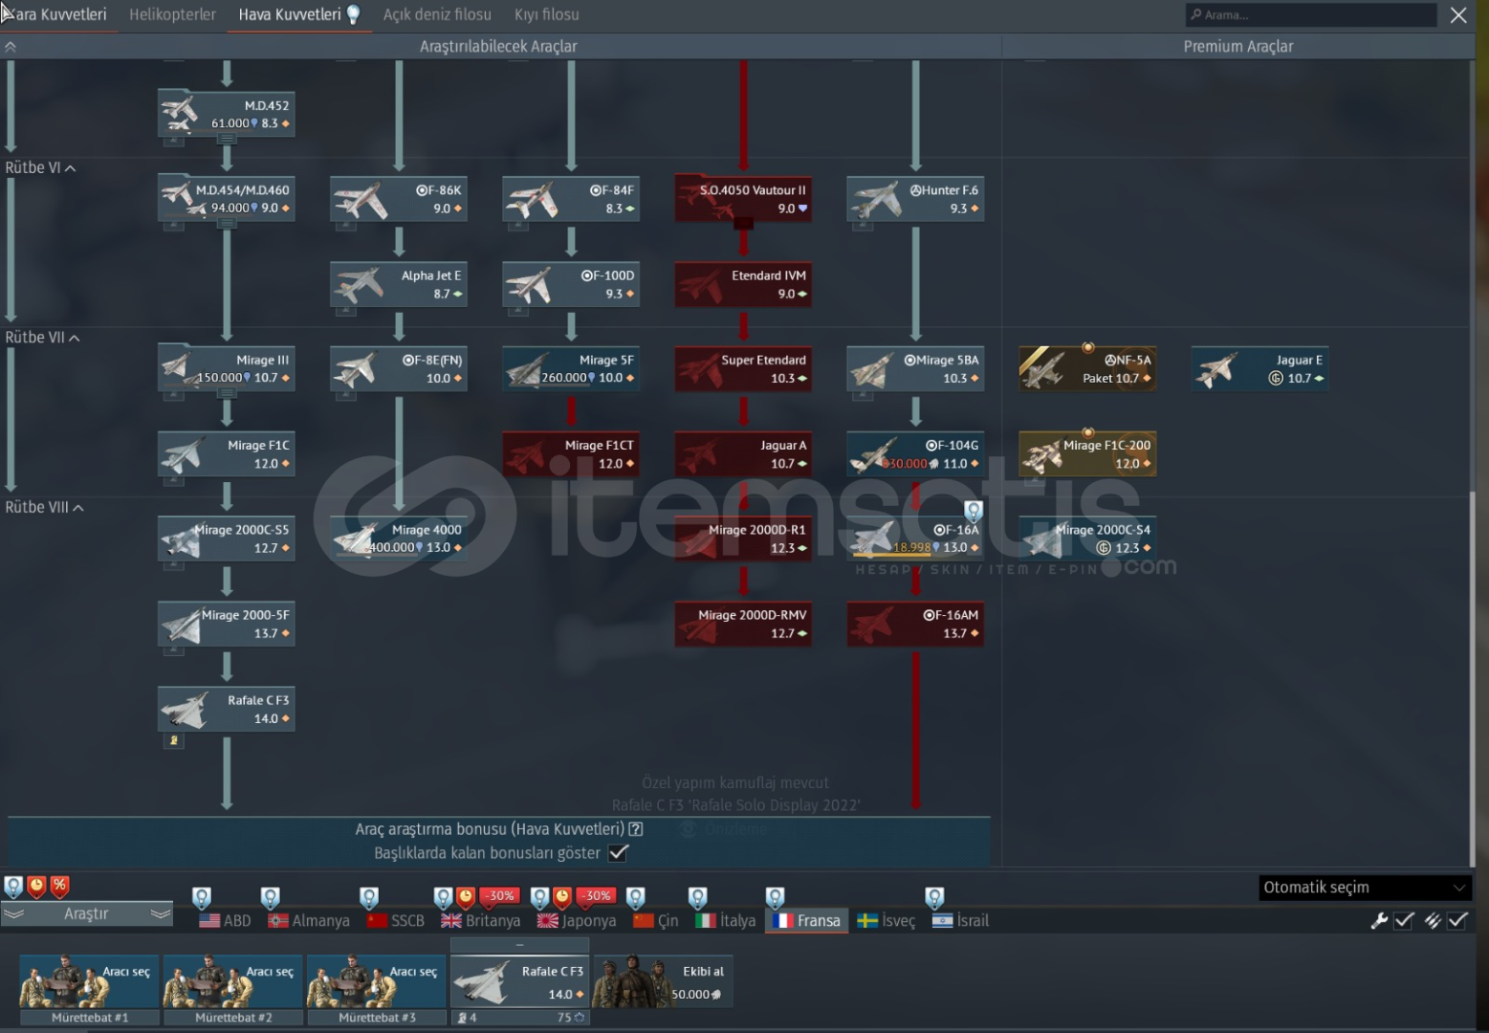
Task: Click 'Aracı seç' for Mürettebat #3
Action: (377, 981)
